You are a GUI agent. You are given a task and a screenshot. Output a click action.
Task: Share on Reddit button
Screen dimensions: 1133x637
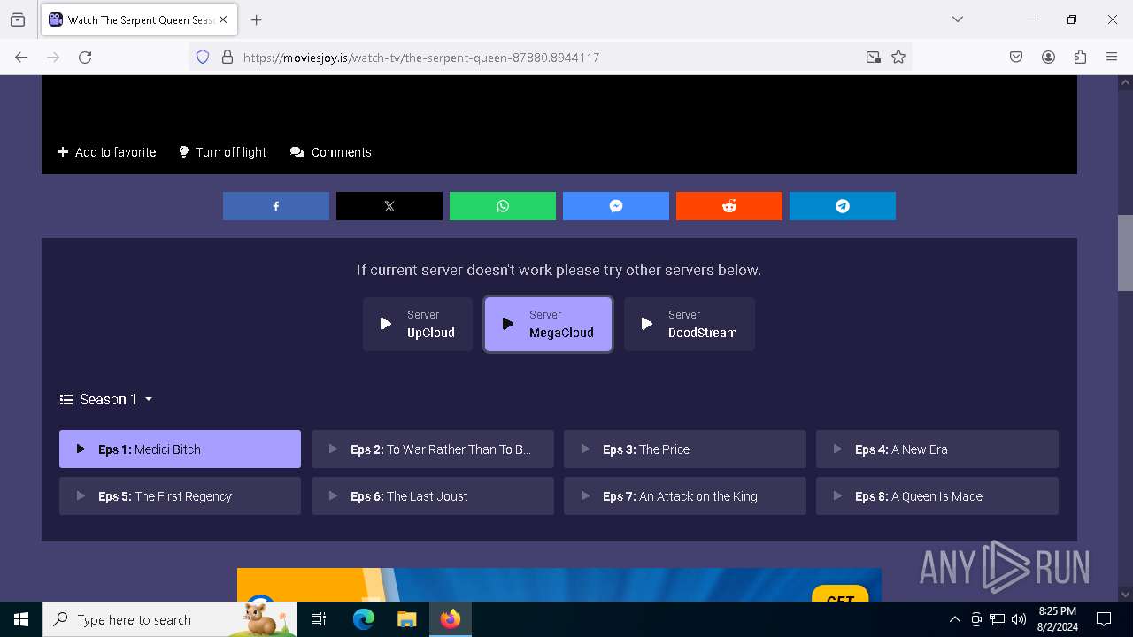[x=729, y=206]
